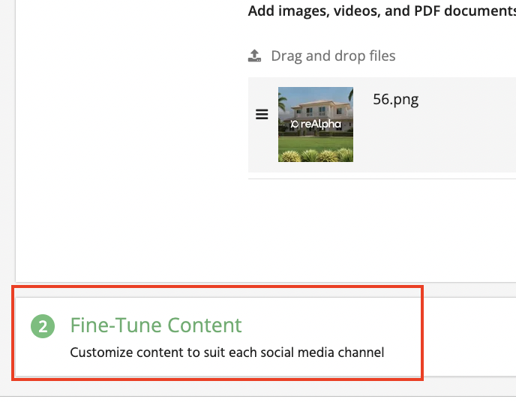The height and width of the screenshot is (402, 516).
Task: Click the Drag and drop files label
Action: pyautogui.click(x=333, y=56)
